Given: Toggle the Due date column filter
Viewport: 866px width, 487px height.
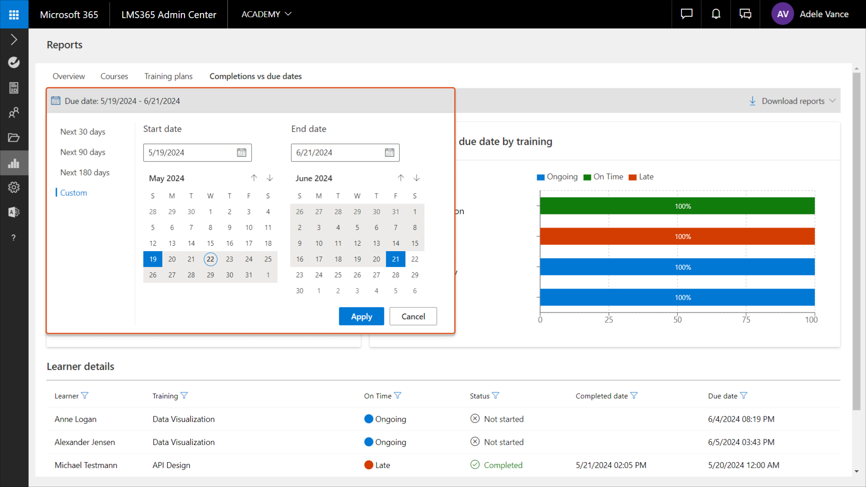Looking at the screenshot, I should pos(744,395).
